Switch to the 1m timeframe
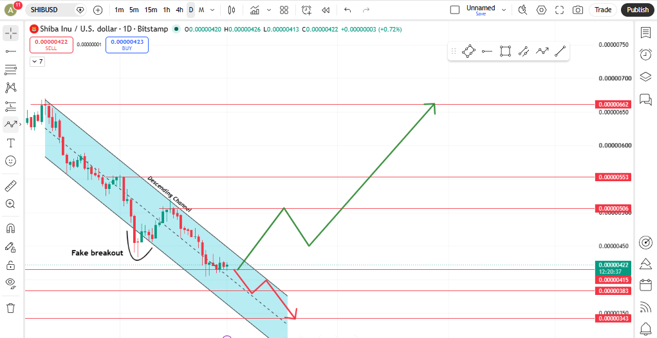Image resolution: width=657 pixels, height=338 pixels. pos(119,10)
